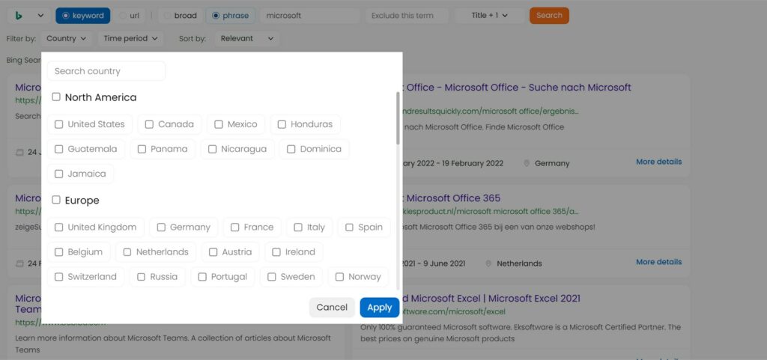Check the Netherlands checkbox

pyautogui.click(x=127, y=252)
